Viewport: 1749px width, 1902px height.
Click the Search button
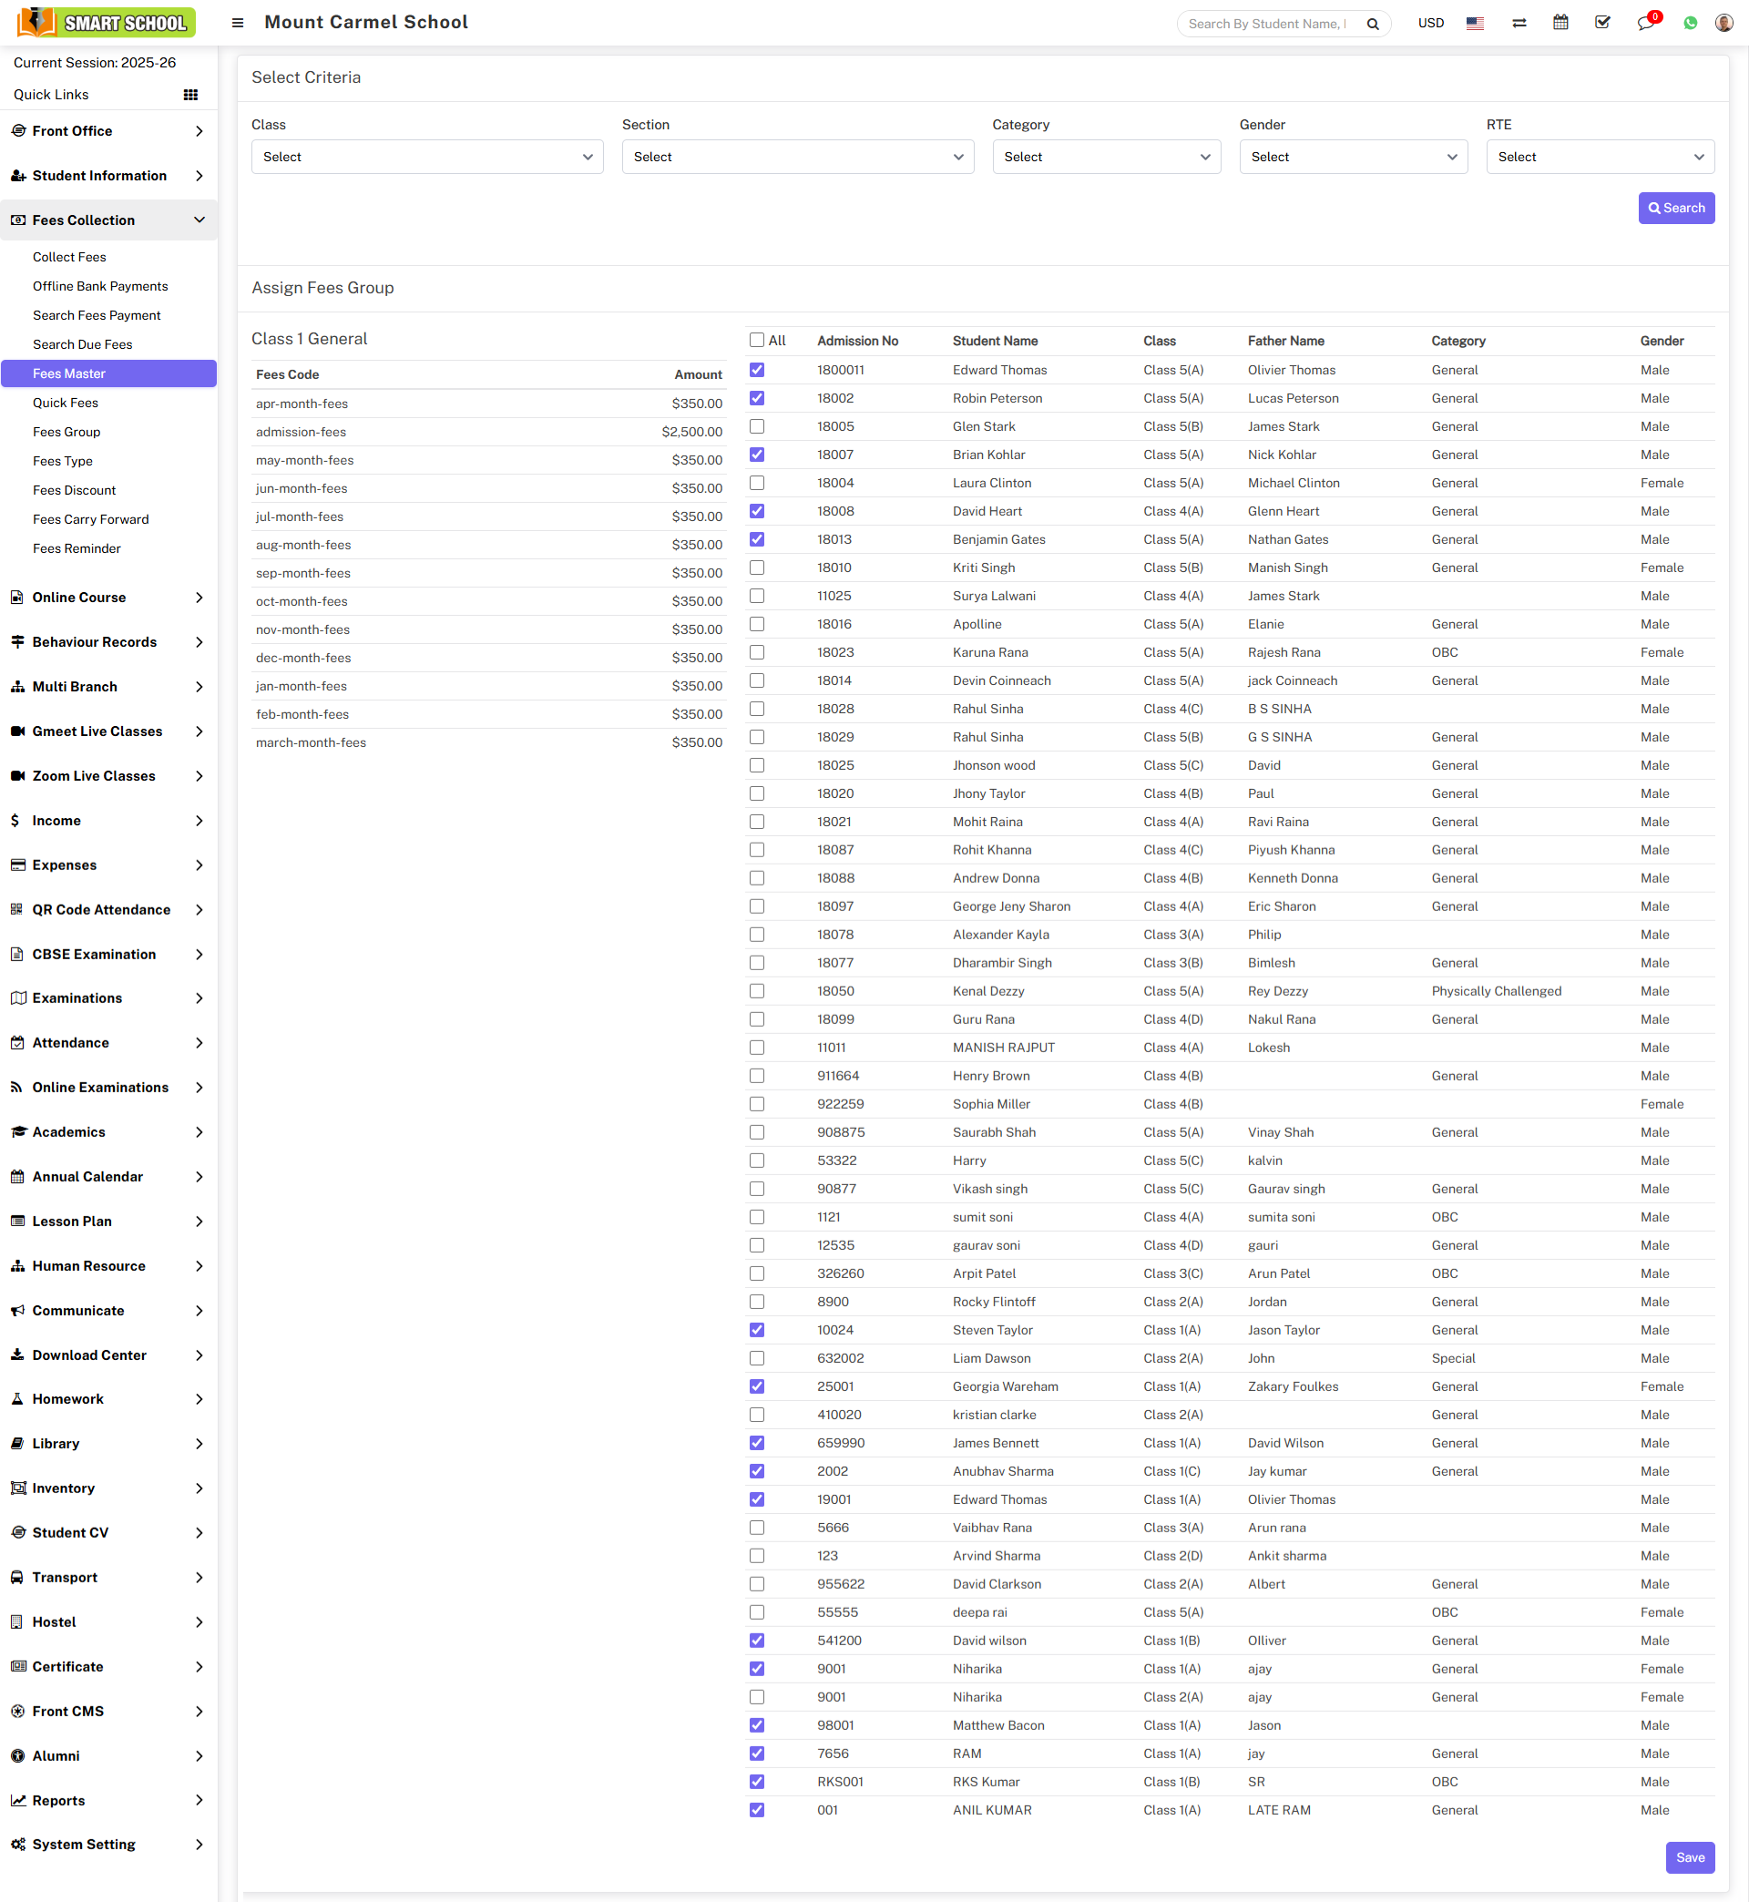[x=1676, y=207]
